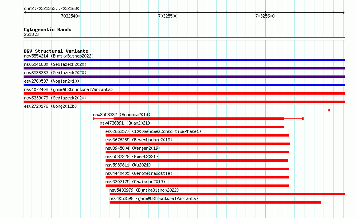Select the purple nsv6538383 variant bar

coord(184,77)
